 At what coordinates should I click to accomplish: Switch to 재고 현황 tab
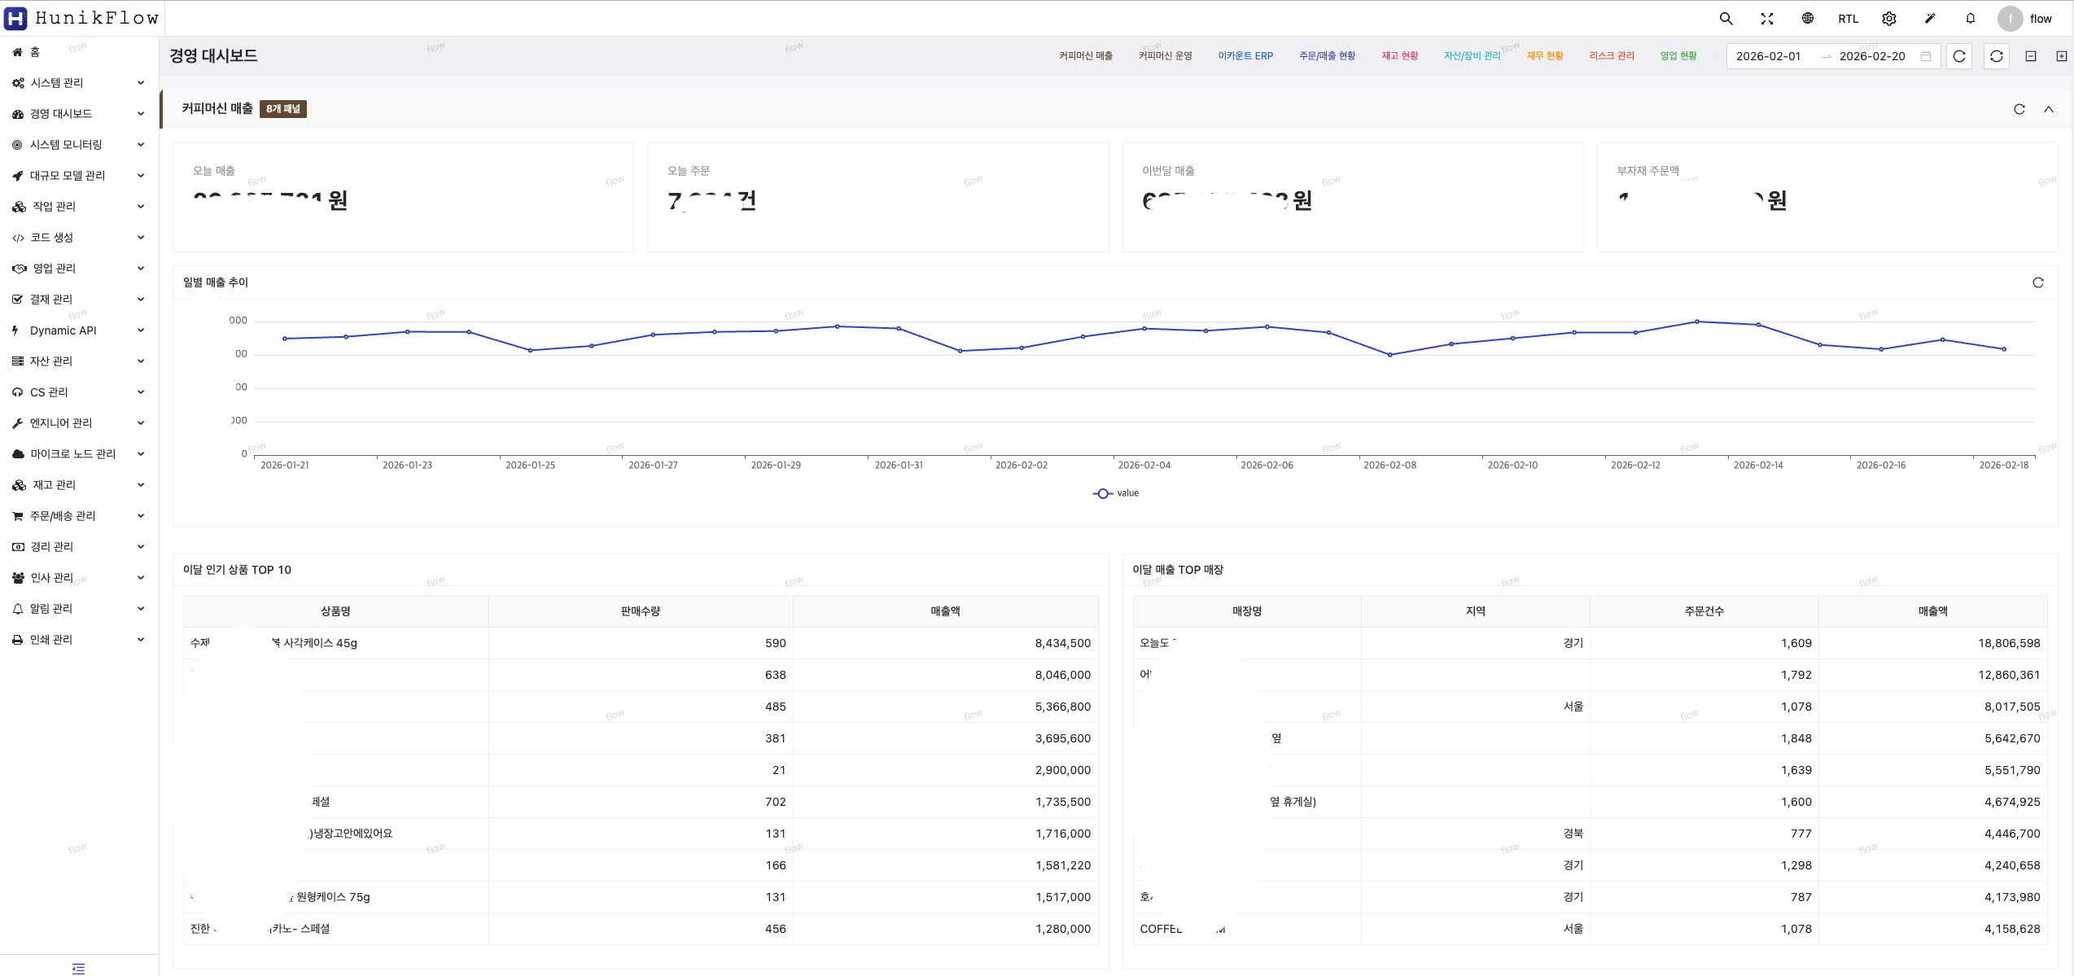coord(1400,56)
